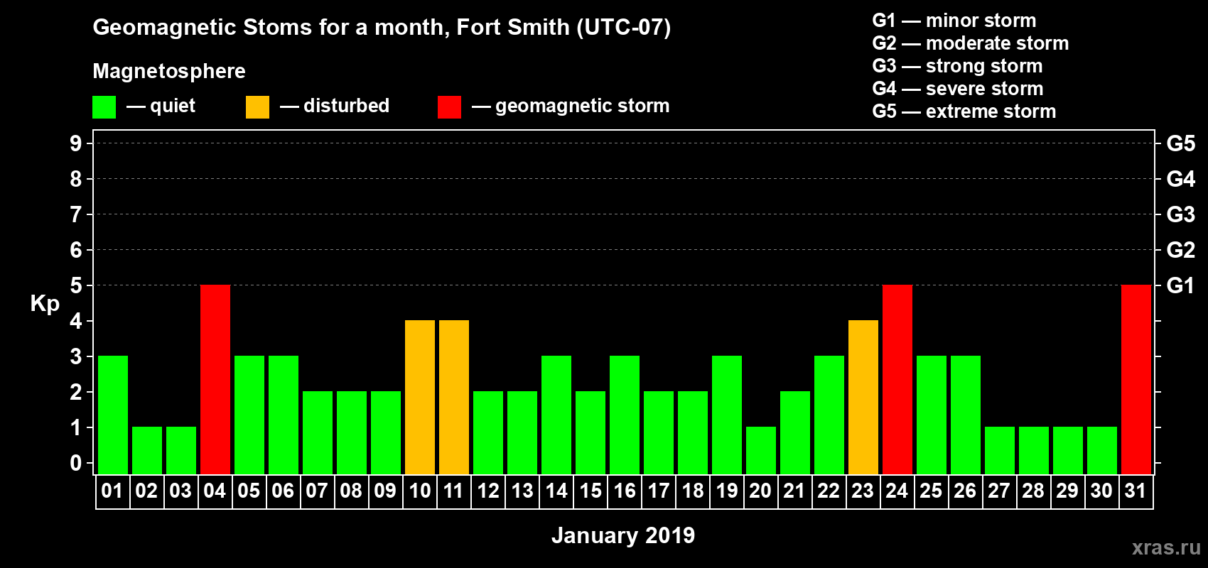Select the orange bar for day 11
1208x568 pixels.
[454, 397]
